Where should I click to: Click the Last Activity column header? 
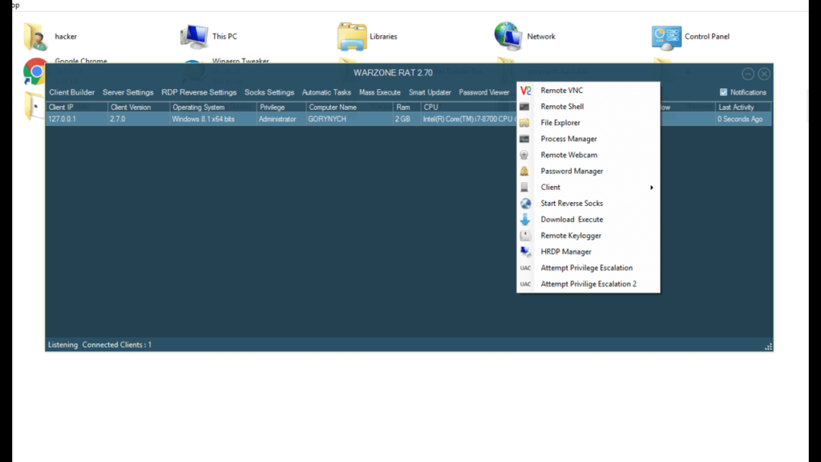743,107
